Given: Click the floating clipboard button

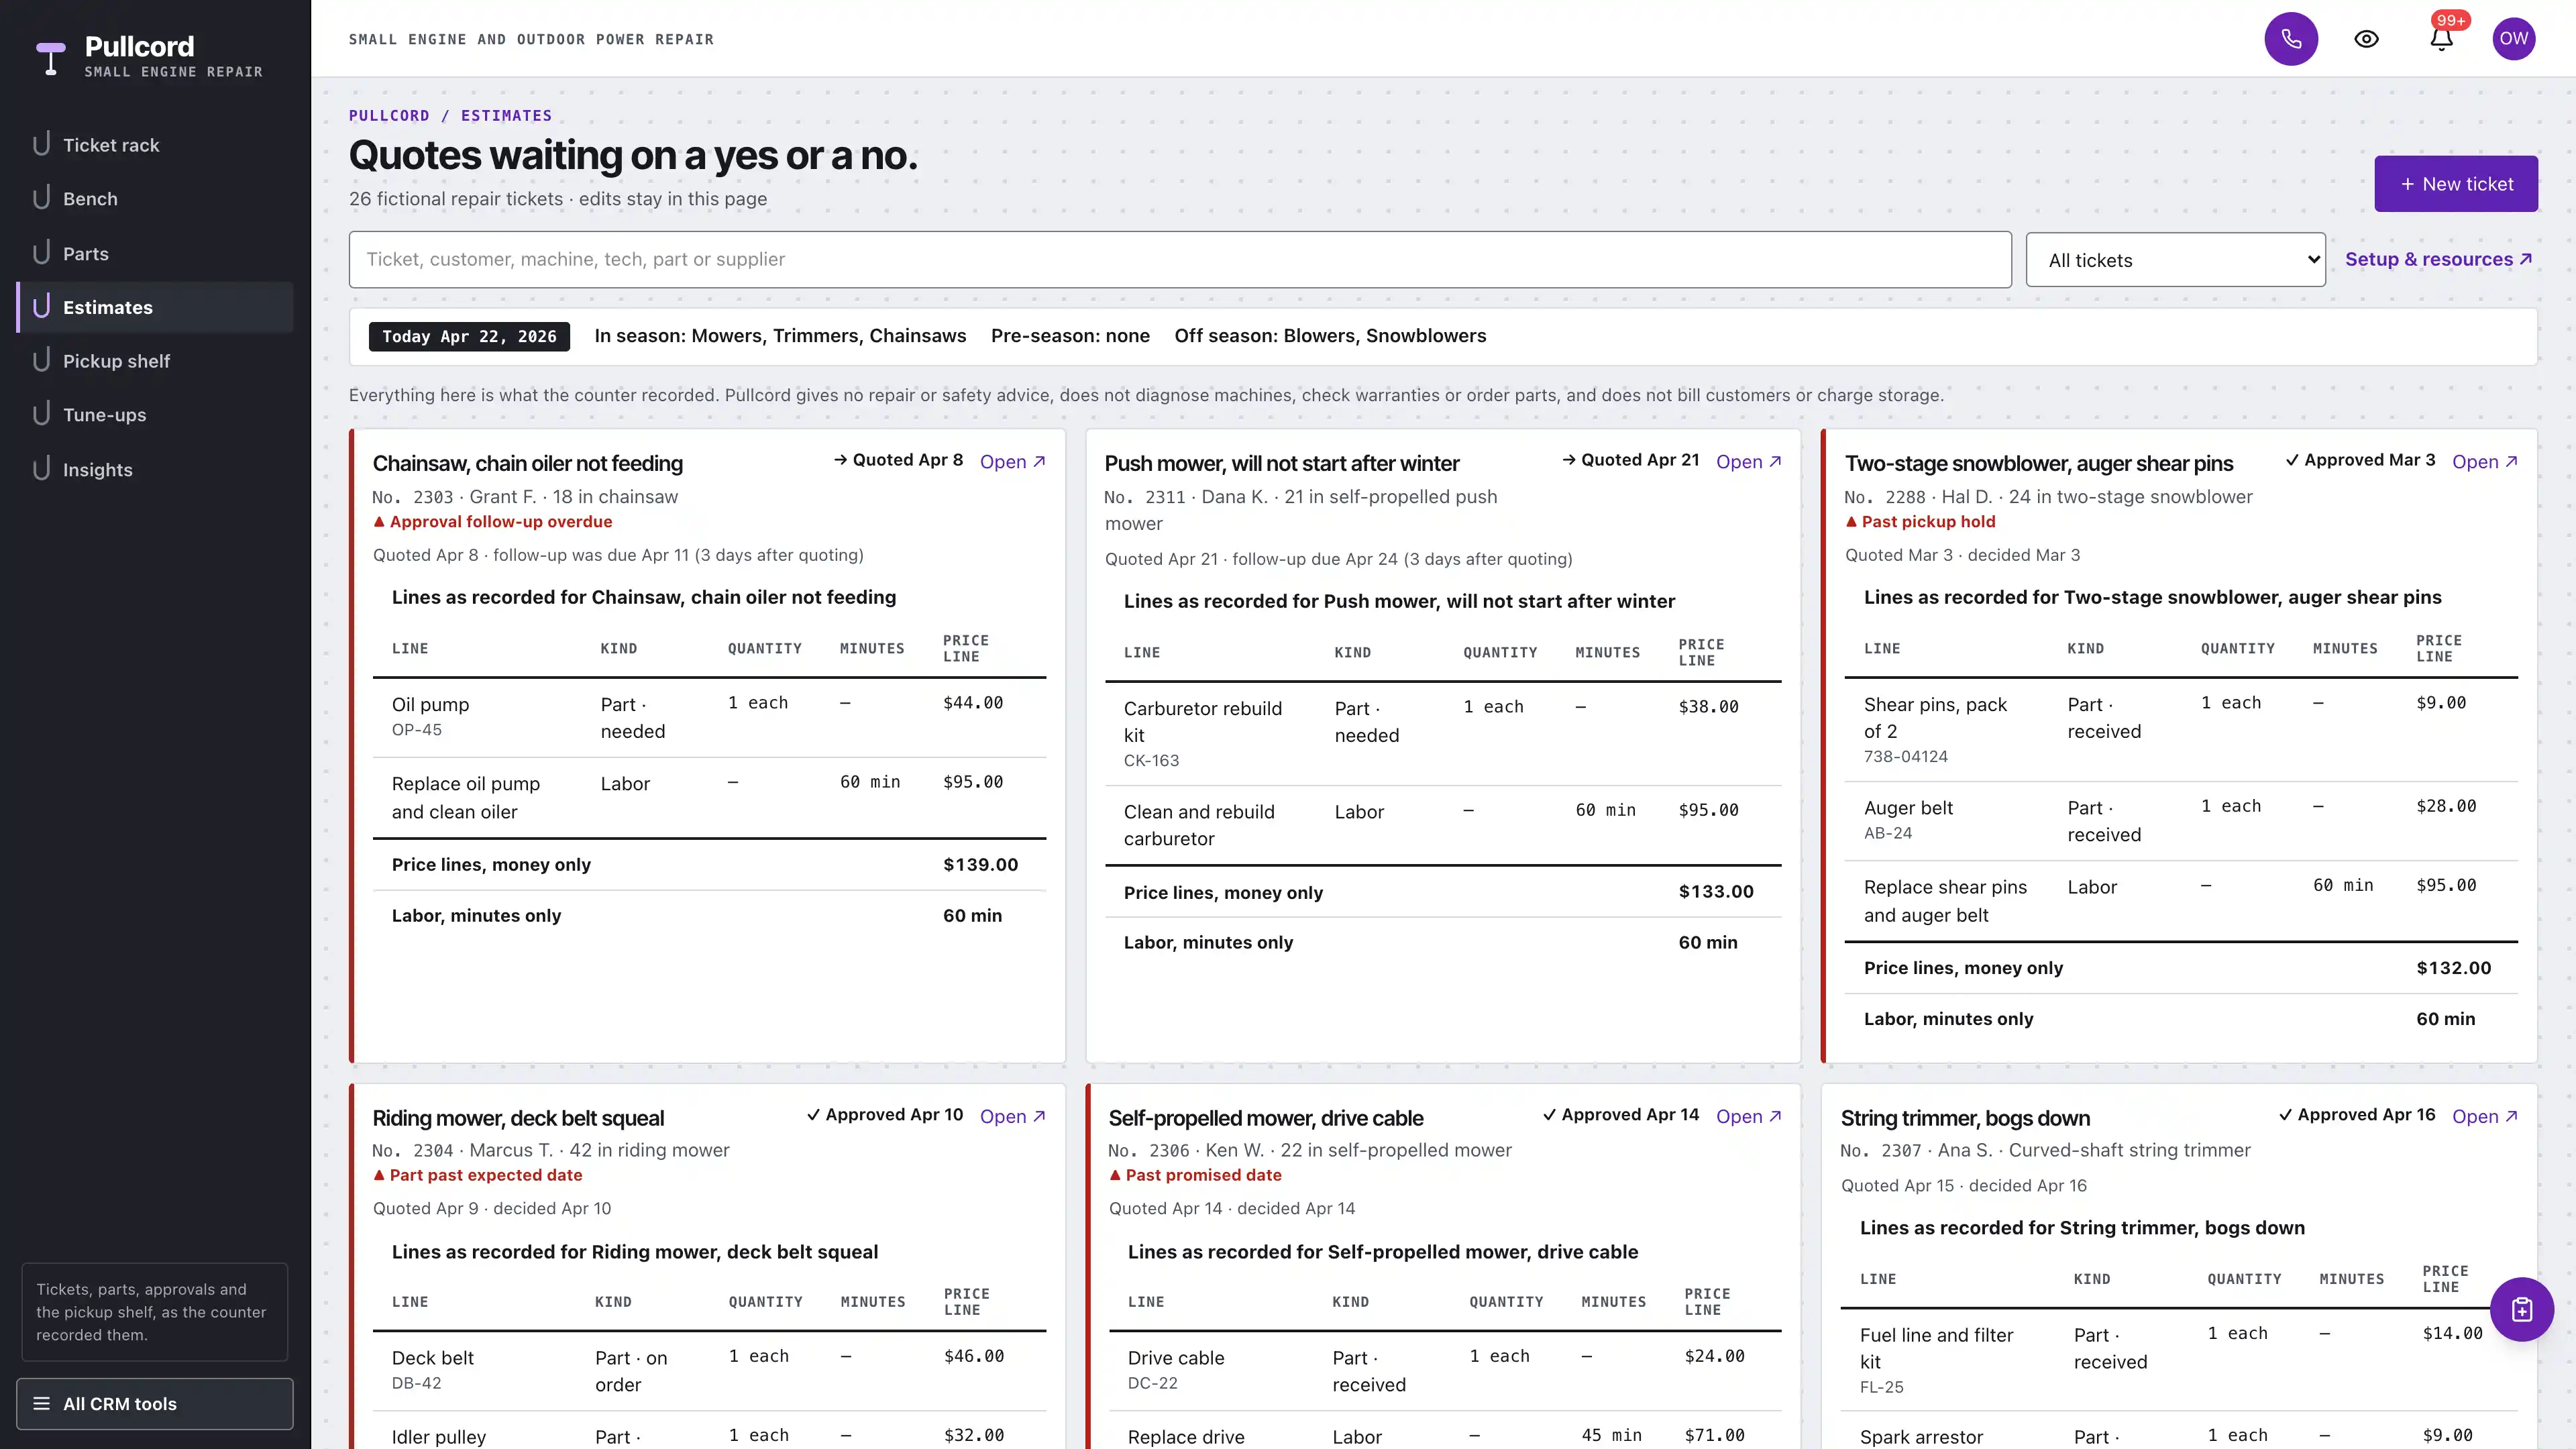Looking at the screenshot, I should 2521,1309.
